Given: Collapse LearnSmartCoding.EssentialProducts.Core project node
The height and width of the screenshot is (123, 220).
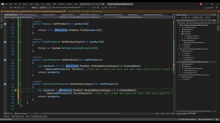Looking at the screenshot, I should click(x=178, y=49).
